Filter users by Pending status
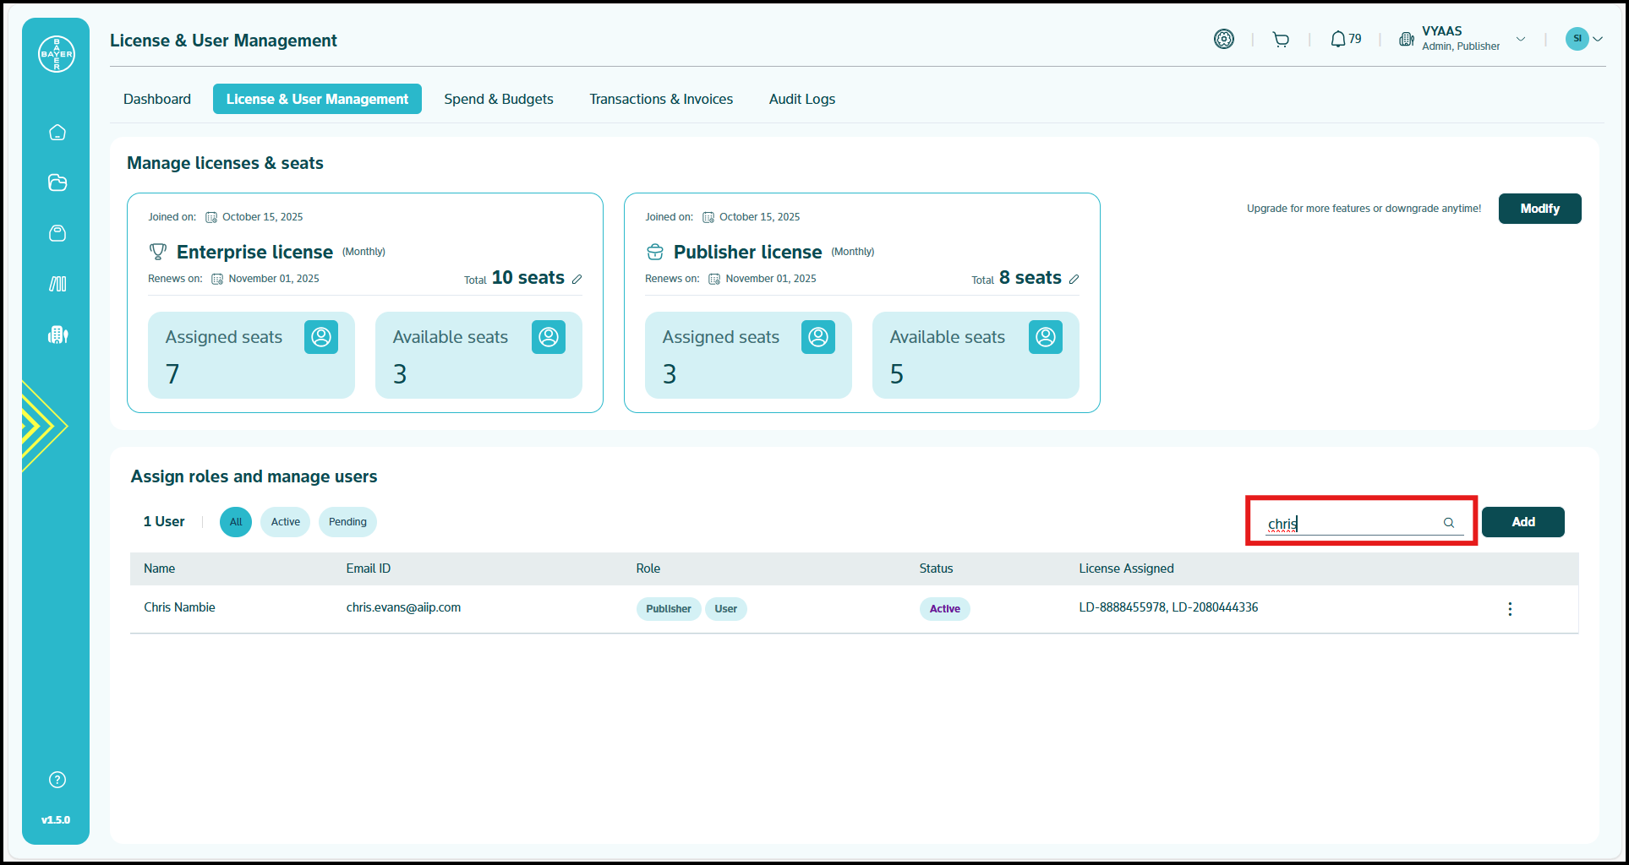Viewport: 1629px width, 865px height. pos(347,522)
